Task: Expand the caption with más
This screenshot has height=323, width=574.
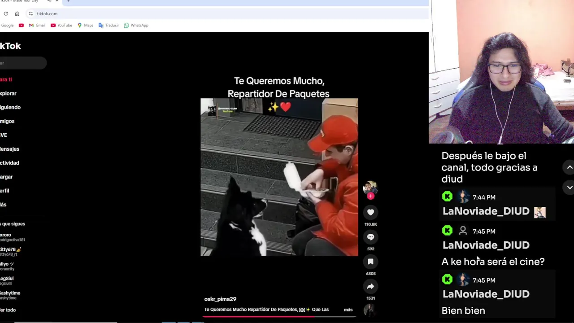Action: [x=348, y=310]
